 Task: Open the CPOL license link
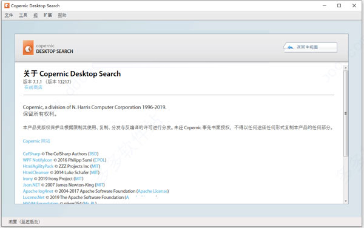pos(100,160)
